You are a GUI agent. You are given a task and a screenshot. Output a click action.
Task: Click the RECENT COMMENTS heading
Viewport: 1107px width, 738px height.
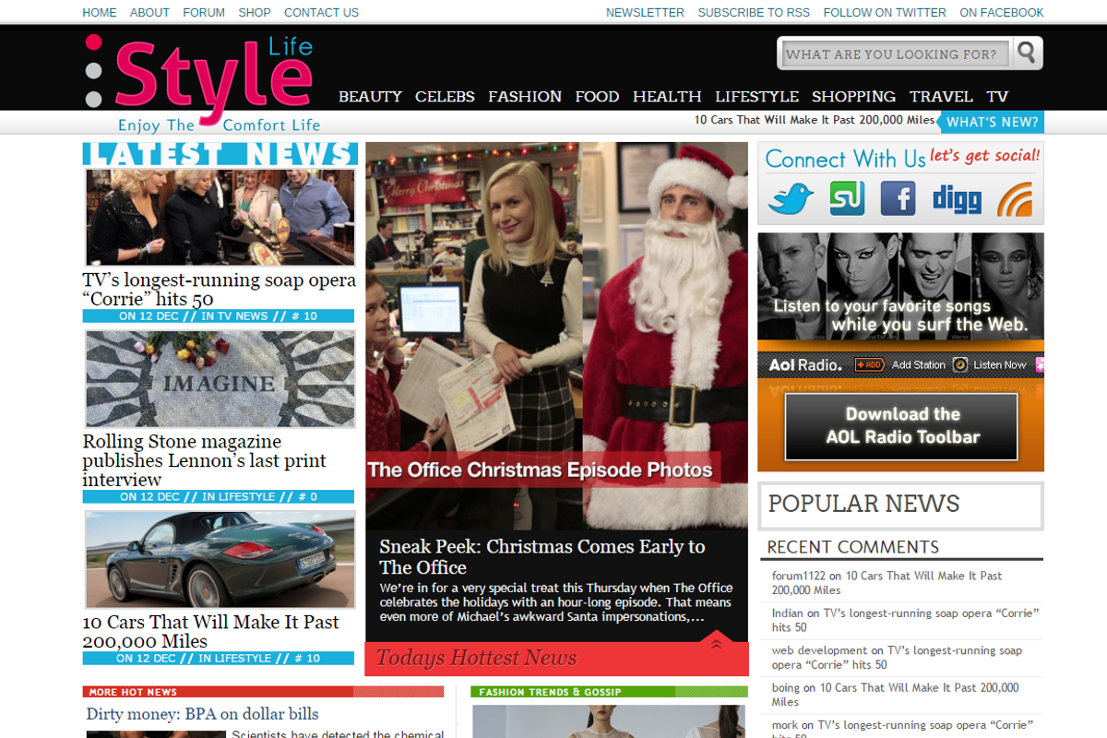tap(852, 547)
